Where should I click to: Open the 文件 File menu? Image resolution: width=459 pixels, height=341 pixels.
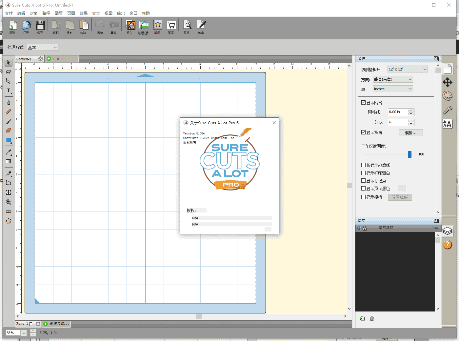(9, 13)
